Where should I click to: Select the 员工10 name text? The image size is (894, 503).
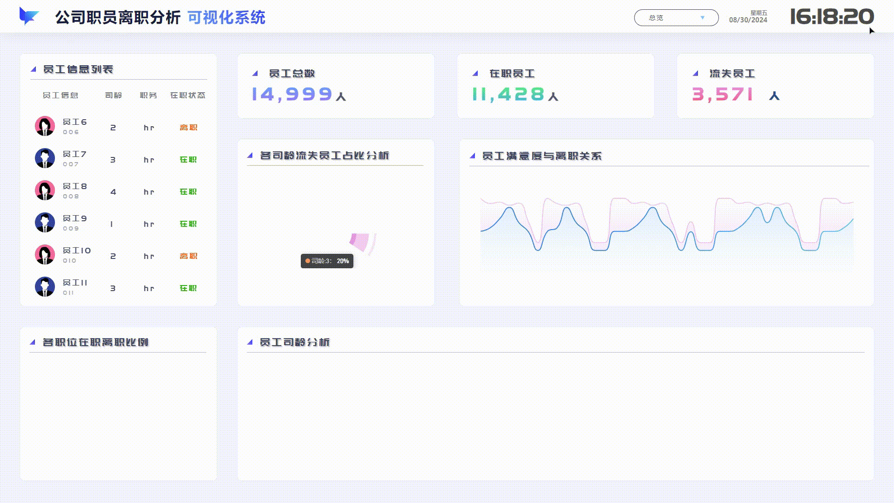(x=77, y=251)
